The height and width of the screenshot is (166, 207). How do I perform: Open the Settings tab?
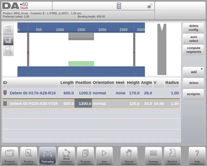[153, 155]
